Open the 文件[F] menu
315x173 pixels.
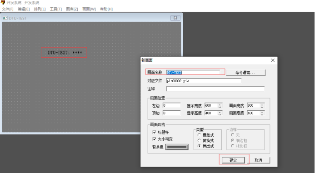pos(7,9)
